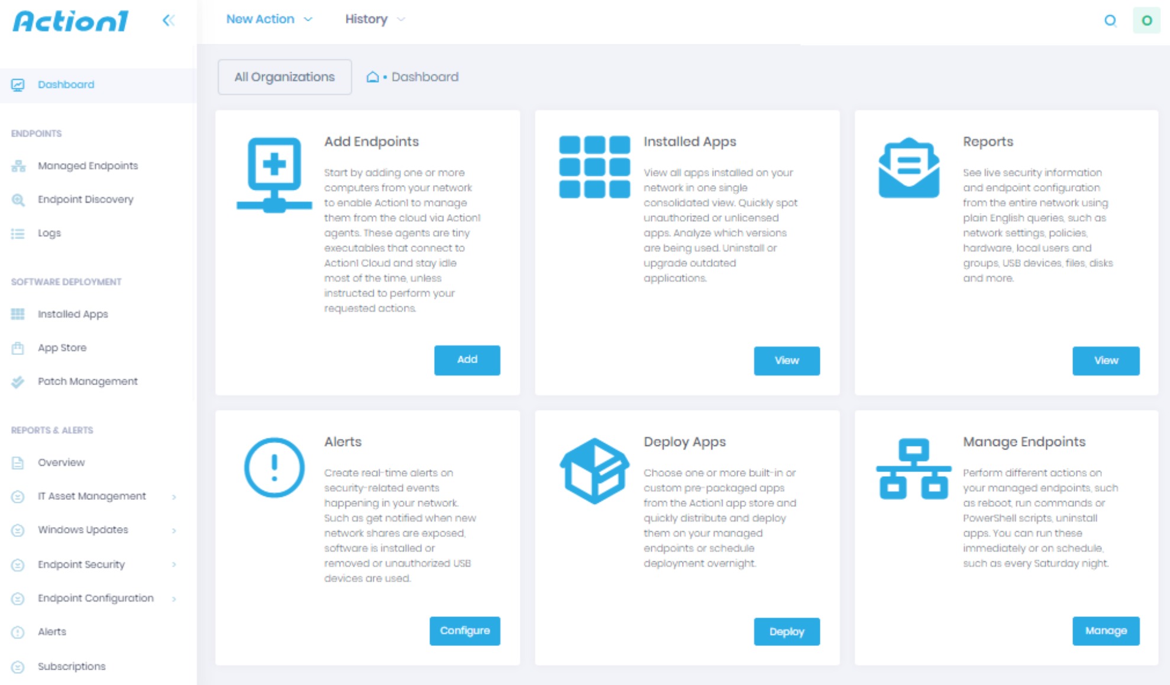Viewport: 1170px width, 685px height.
Task: Click the search magnifier icon
Action: pos(1110,21)
